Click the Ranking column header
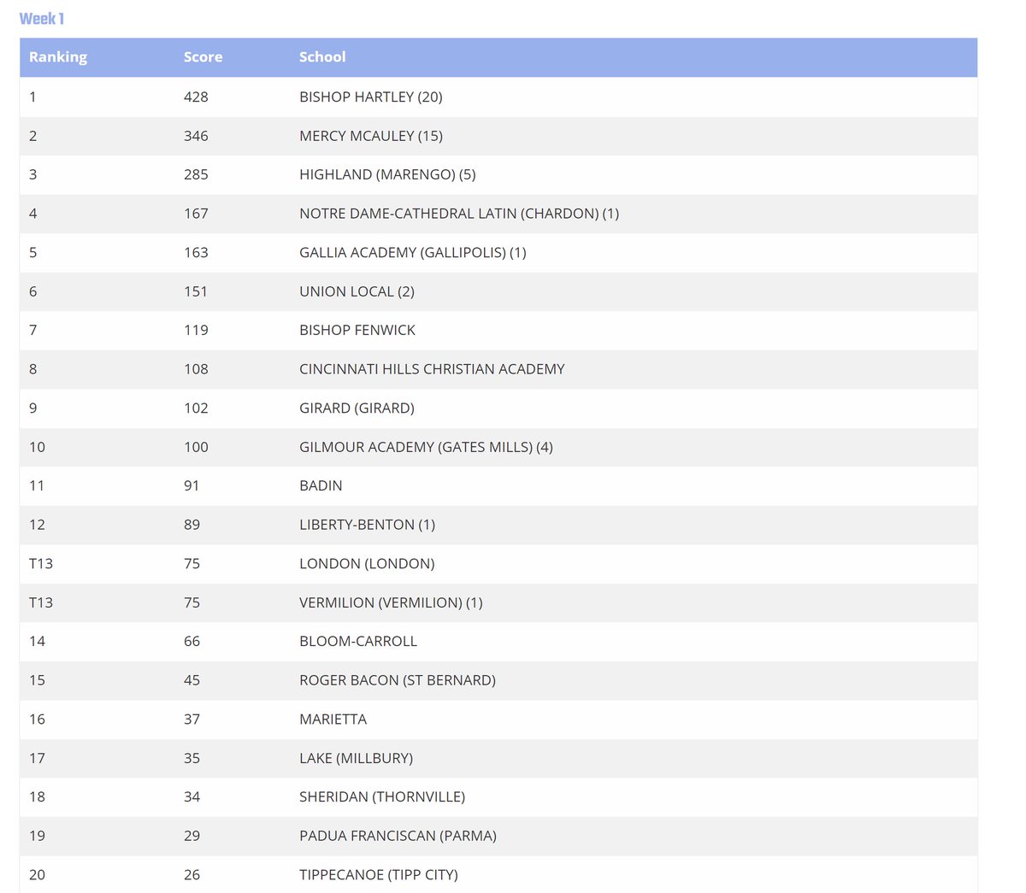Screen dimensions: 1026x893 pos(58,57)
